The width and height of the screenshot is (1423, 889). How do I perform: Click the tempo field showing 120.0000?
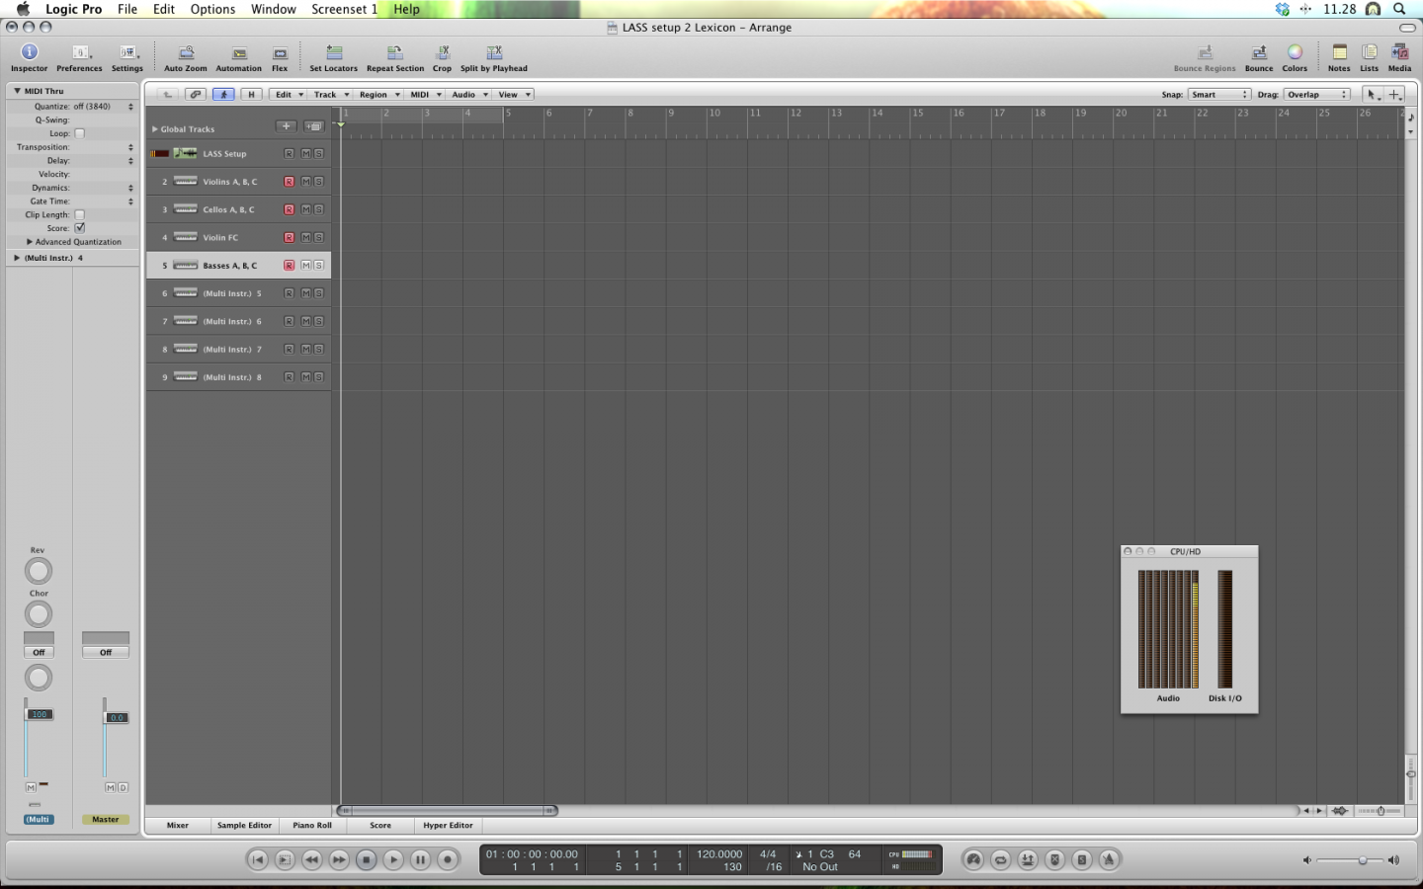pyautogui.click(x=719, y=854)
